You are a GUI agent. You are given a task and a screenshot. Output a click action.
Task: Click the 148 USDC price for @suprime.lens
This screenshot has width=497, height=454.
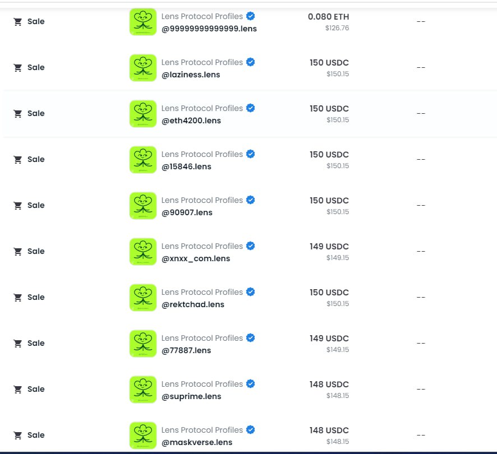pos(329,384)
